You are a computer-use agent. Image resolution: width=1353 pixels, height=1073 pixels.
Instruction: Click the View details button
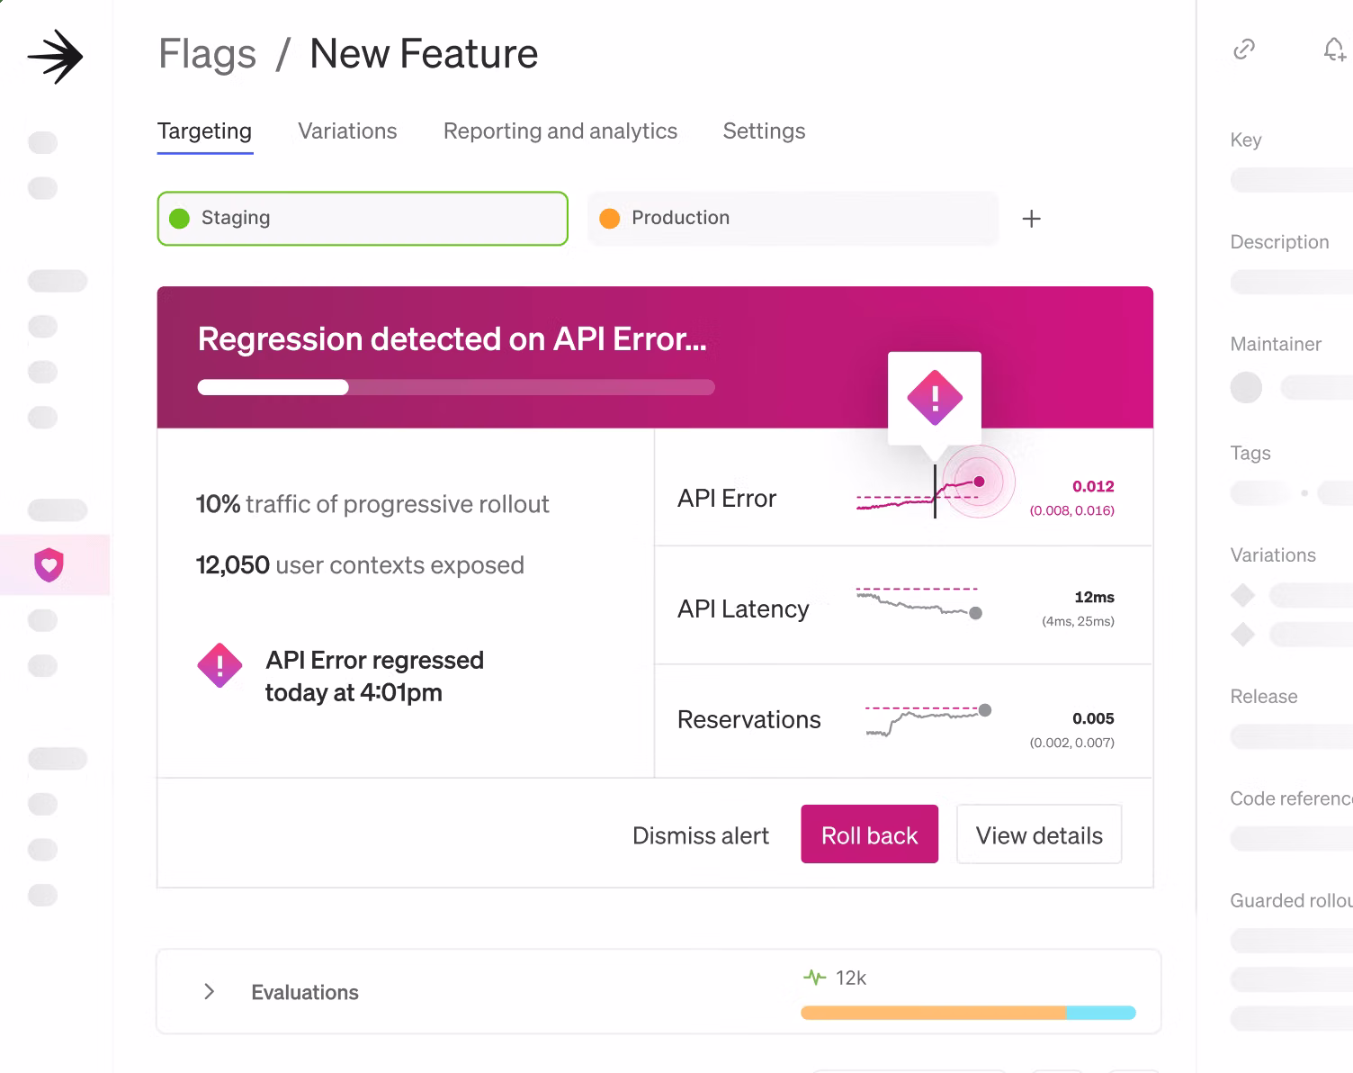pyautogui.click(x=1038, y=834)
